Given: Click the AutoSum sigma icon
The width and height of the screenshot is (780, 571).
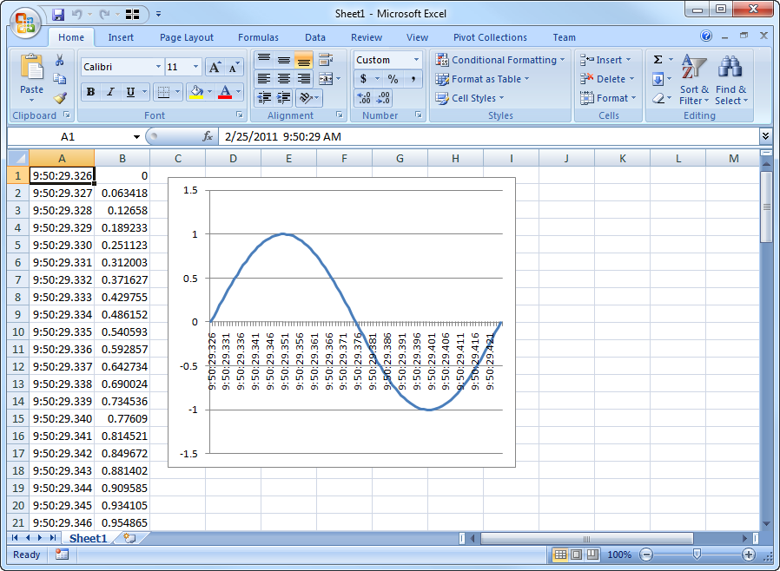Looking at the screenshot, I should click(x=658, y=60).
